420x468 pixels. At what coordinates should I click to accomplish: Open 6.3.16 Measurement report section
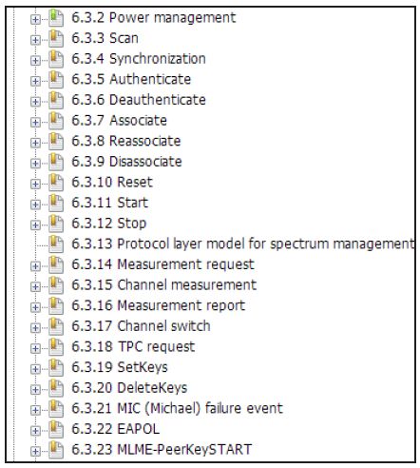coord(159,305)
